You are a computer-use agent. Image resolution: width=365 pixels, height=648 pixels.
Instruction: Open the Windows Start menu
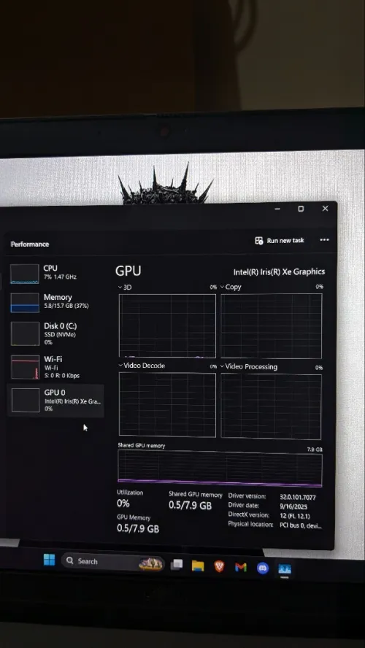49,560
